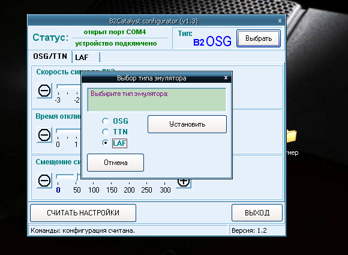The width and height of the screenshot is (348, 255).
Task: Click the 'Выбирите тип эмулятора:' prompt box
Action: coord(157,100)
